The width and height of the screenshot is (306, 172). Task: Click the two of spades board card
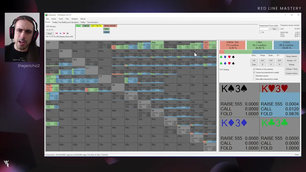(x=68, y=33)
